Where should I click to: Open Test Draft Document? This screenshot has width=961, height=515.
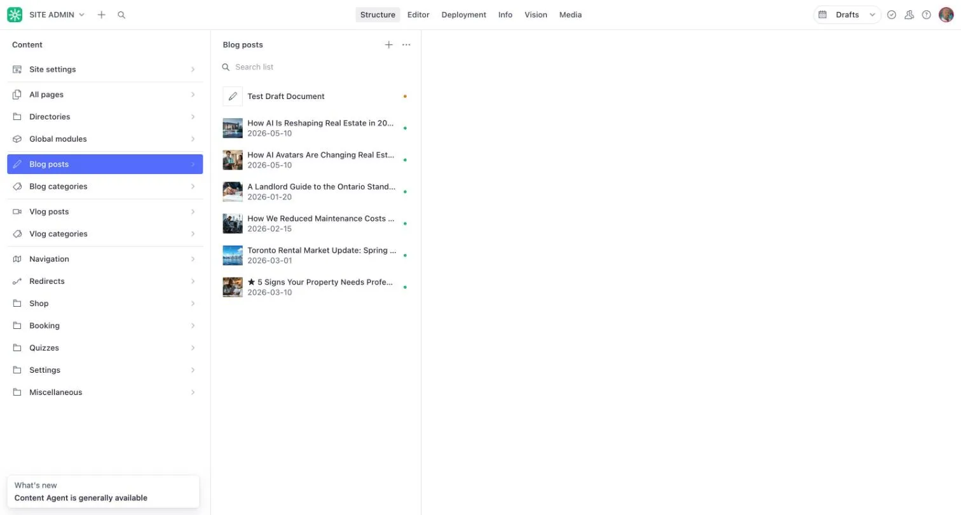[315, 97]
